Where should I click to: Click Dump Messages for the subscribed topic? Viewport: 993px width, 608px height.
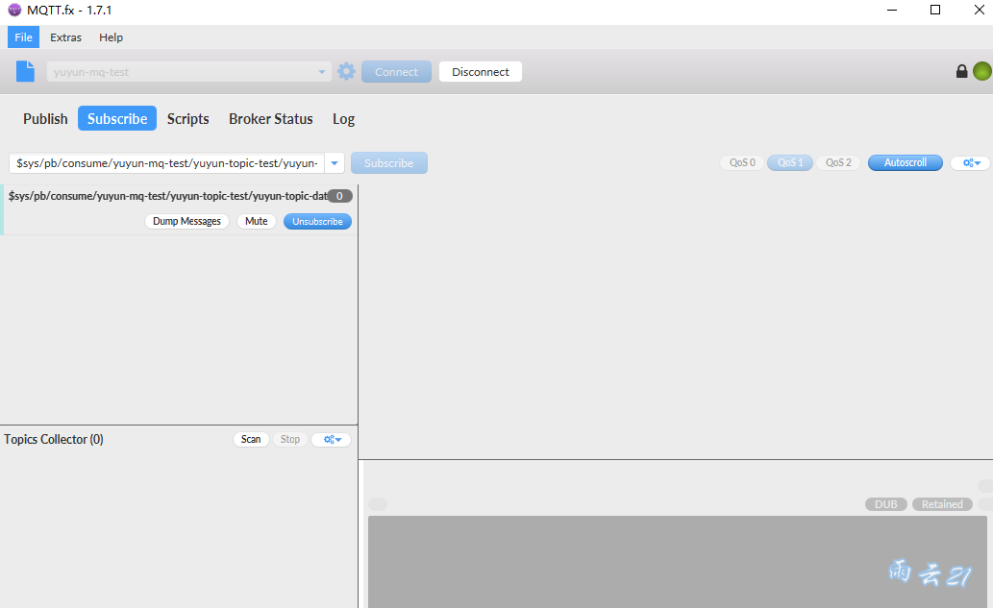coord(186,222)
